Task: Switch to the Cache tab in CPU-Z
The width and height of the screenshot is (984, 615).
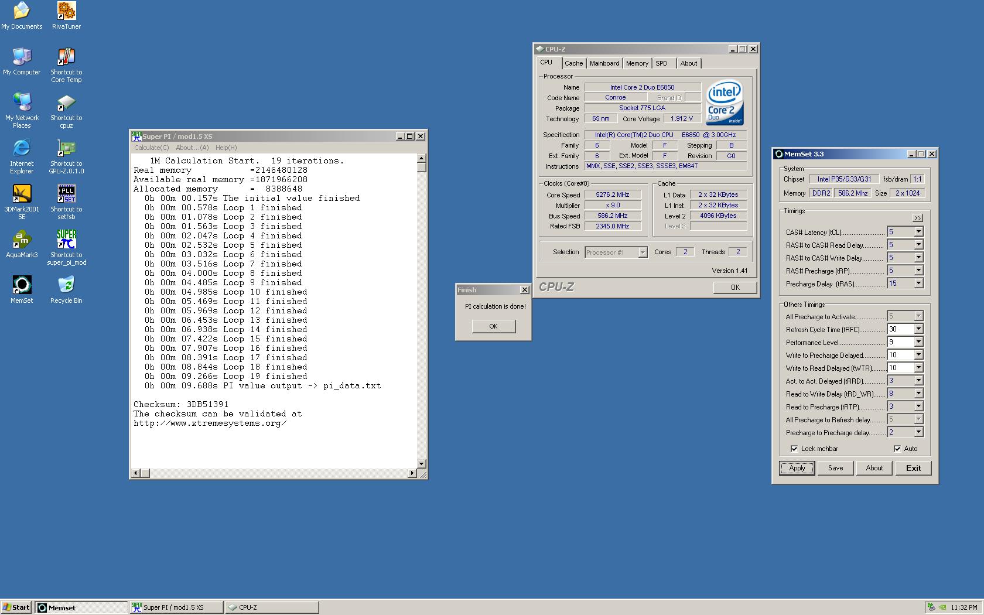Action: pos(574,63)
